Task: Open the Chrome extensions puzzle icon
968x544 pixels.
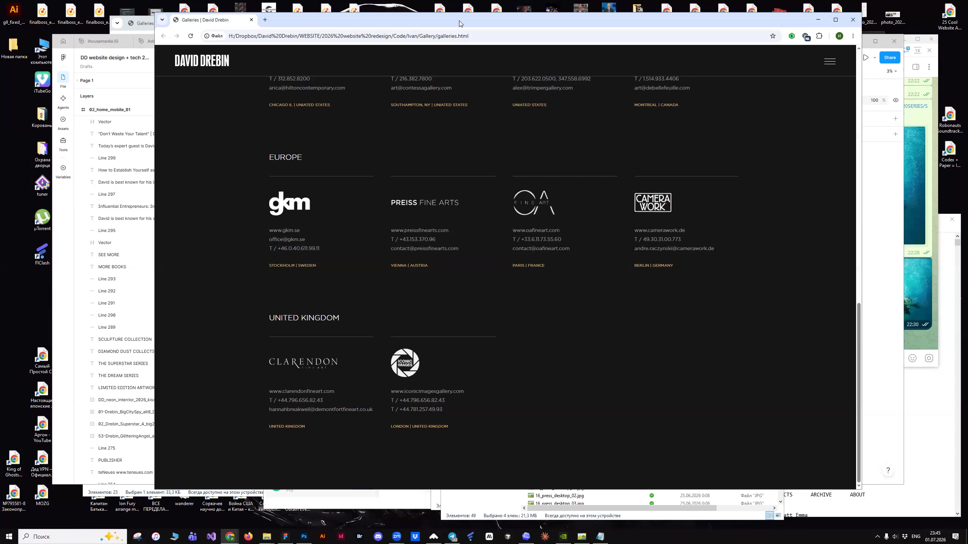Action: tap(819, 36)
